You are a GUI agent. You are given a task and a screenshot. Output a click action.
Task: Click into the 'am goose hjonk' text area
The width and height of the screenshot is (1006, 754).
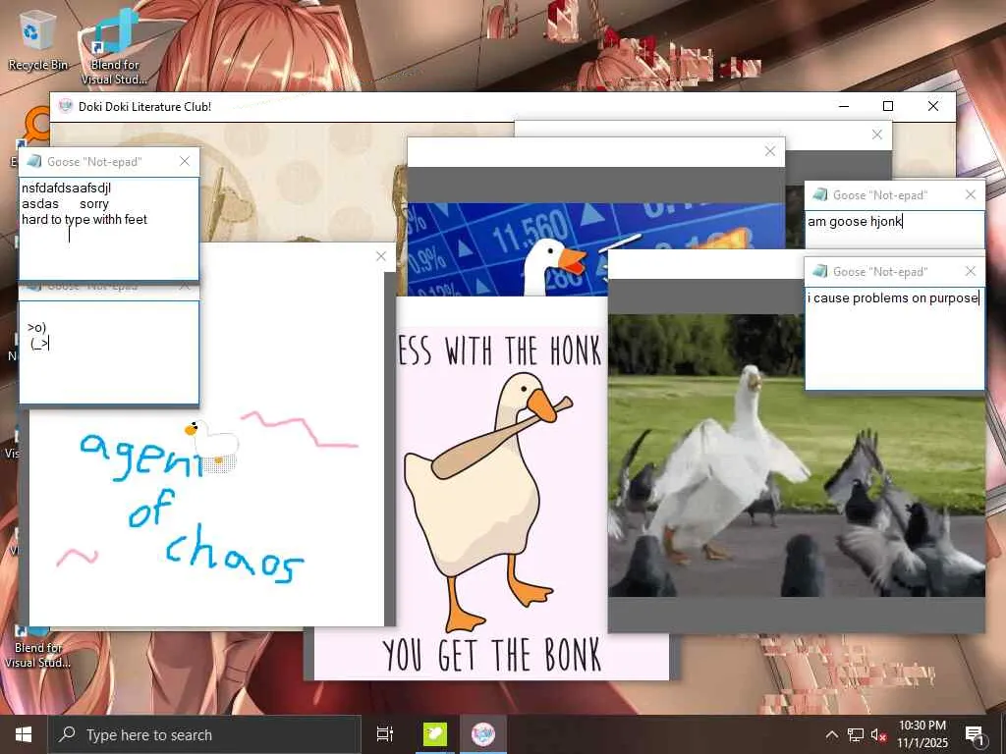tap(894, 230)
